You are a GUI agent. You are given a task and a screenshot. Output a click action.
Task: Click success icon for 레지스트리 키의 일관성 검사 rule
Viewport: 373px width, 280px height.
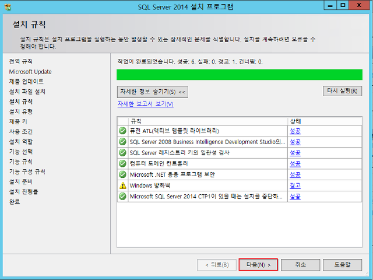coord(122,153)
